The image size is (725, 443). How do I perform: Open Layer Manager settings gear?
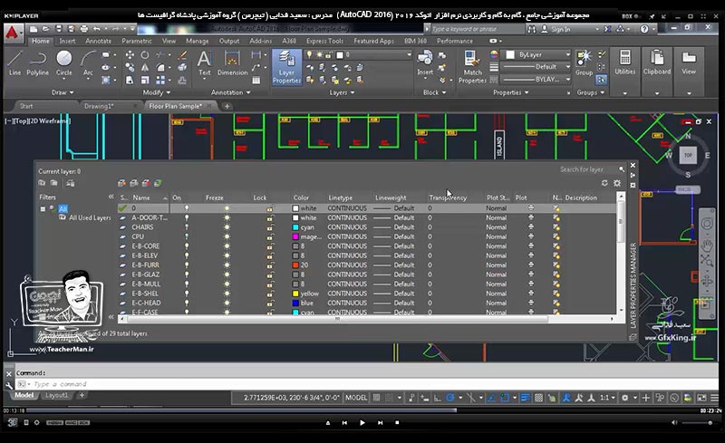pyautogui.click(x=617, y=183)
